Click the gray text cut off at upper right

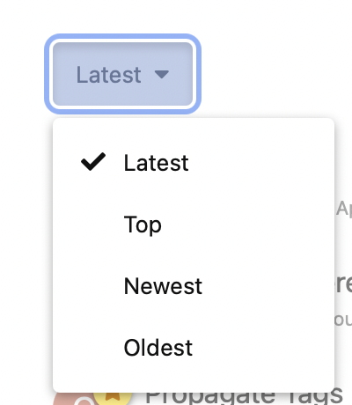pos(343,210)
